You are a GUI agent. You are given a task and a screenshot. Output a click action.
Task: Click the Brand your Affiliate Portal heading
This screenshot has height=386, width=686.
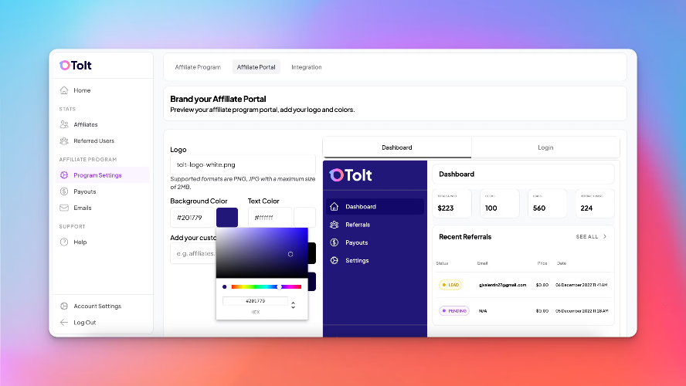click(218, 99)
